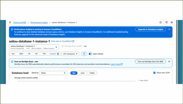Image resolution: width=183 pixels, height=104 pixels.
Task: Click the Database load heading
Action: point(20,73)
